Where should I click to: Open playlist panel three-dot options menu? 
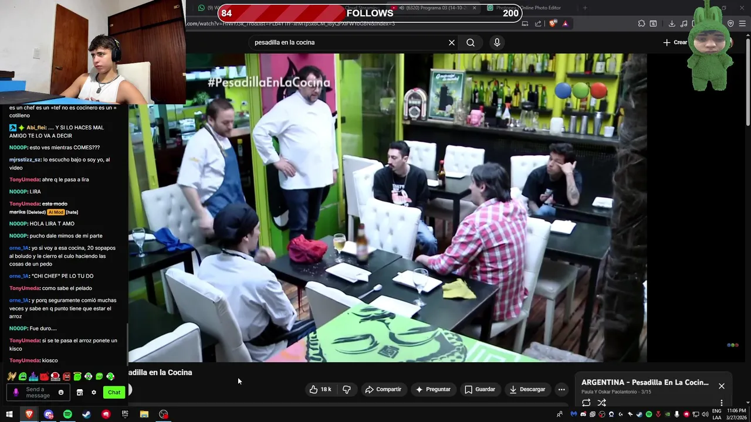(722, 403)
